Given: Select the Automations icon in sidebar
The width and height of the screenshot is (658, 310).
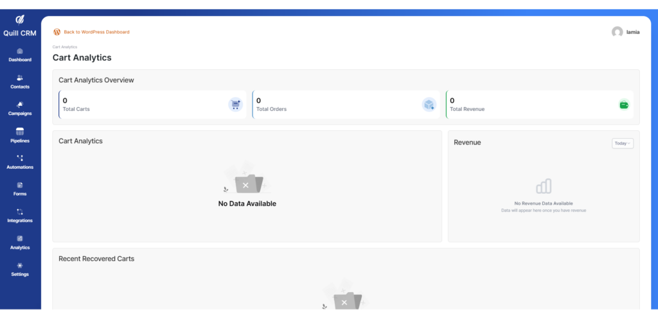Looking at the screenshot, I should 20,158.
